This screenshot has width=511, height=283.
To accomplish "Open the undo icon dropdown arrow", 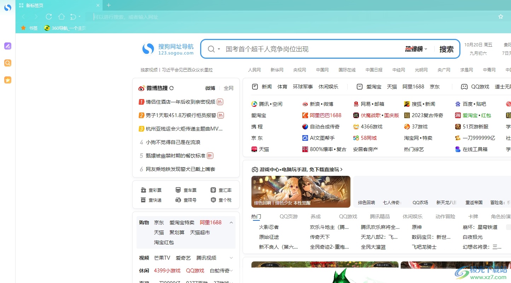I will tap(80, 17).
